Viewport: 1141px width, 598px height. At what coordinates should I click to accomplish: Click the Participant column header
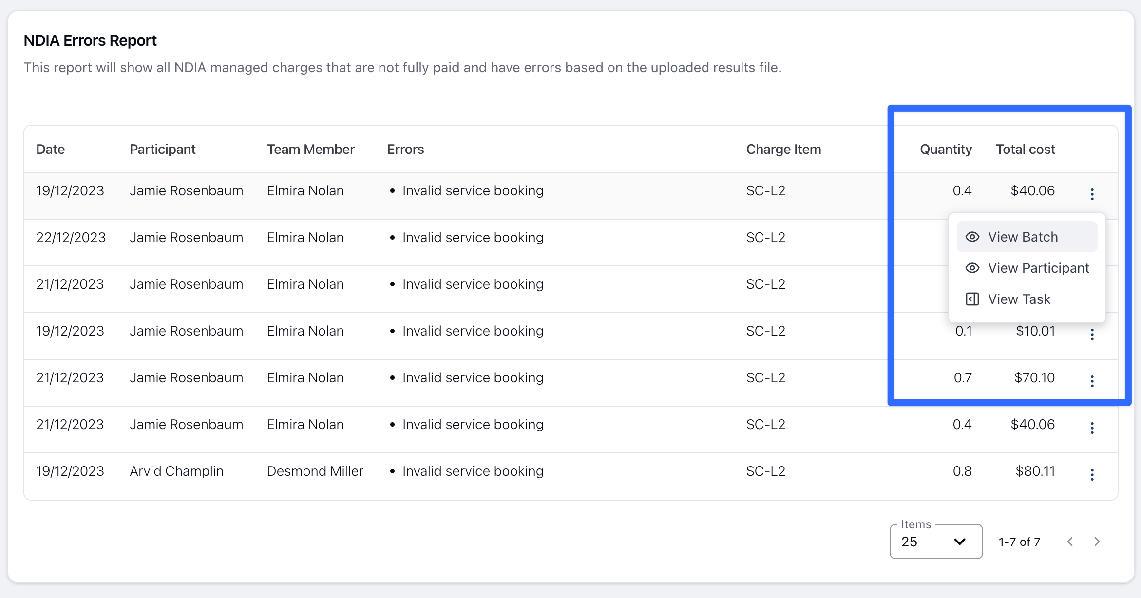[163, 149]
